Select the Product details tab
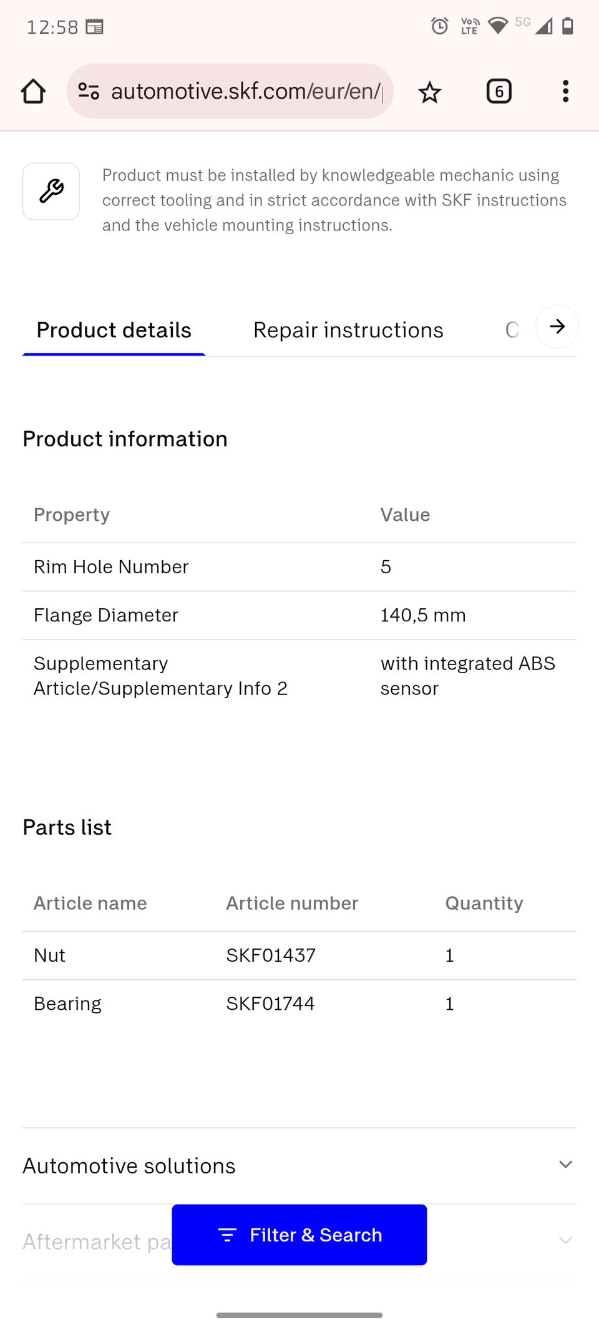The width and height of the screenshot is (599, 1332). [114, 330]
